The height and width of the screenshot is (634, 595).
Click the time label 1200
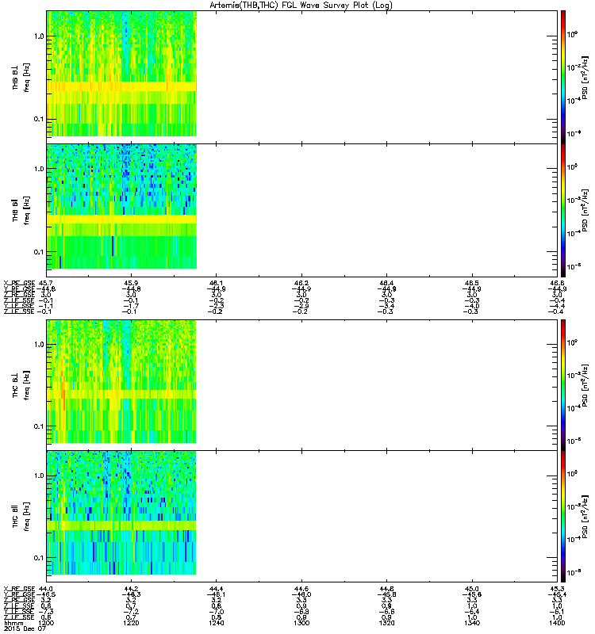46,623
